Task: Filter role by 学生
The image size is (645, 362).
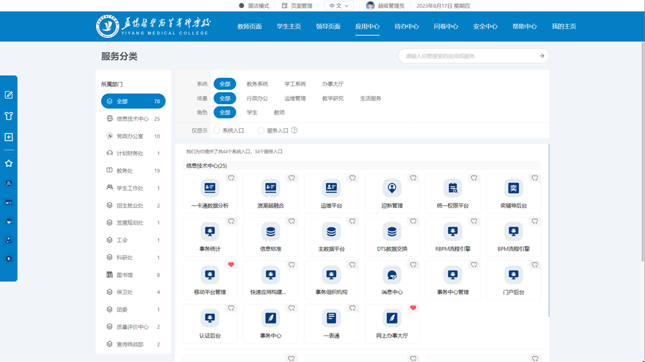Action: click(252, 113)
